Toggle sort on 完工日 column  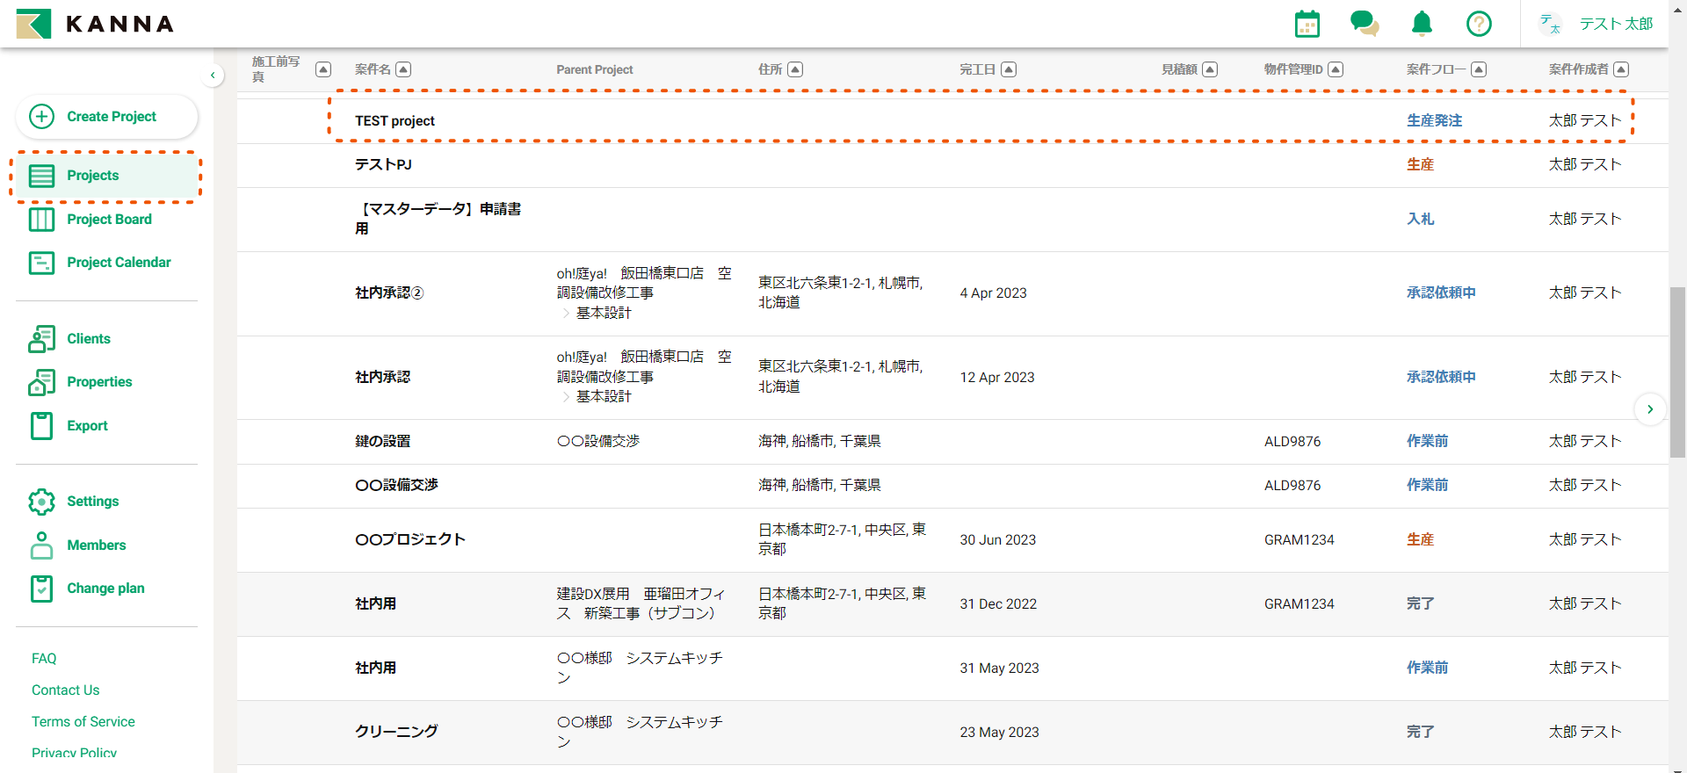(1009, 69)
